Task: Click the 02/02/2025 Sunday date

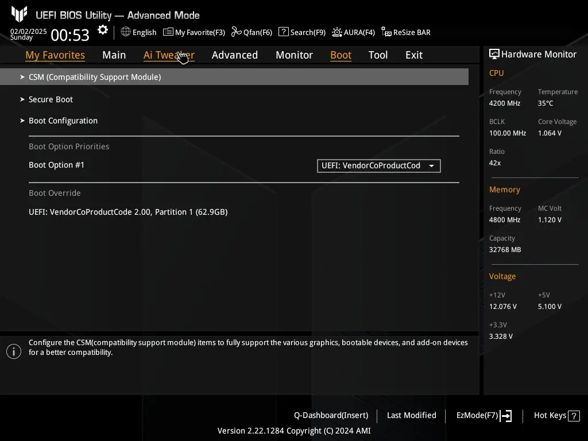Action: 28,34
